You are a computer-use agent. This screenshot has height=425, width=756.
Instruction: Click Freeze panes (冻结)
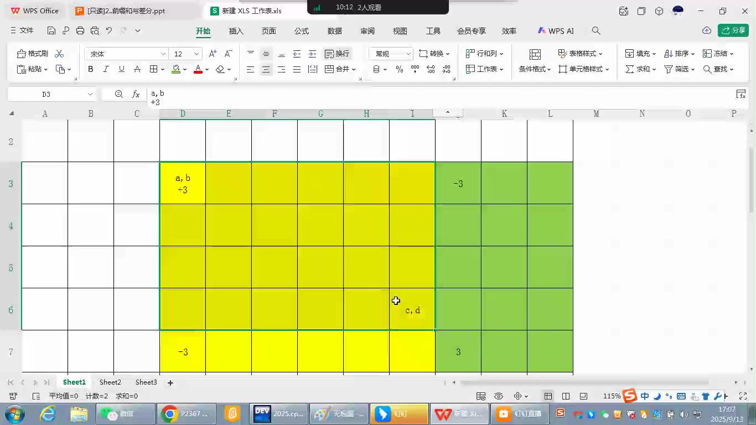[718, 54]
